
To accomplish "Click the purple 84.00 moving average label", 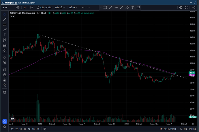I will [192, 75].
